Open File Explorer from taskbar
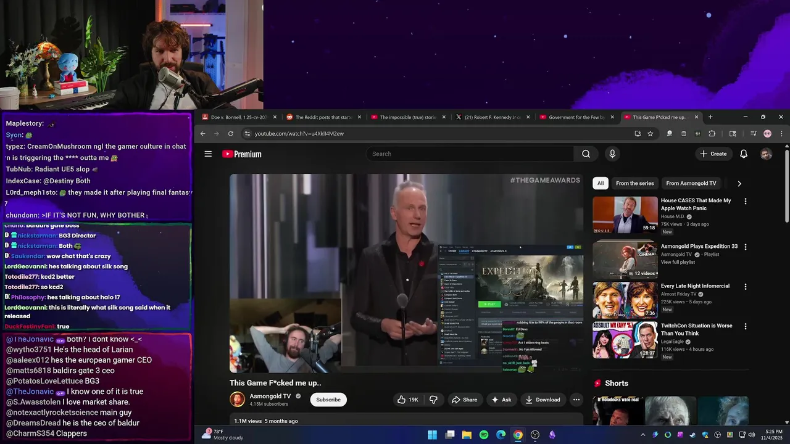Image resolution: width=790 pixels, height=444 pixels. pos(467,435)
